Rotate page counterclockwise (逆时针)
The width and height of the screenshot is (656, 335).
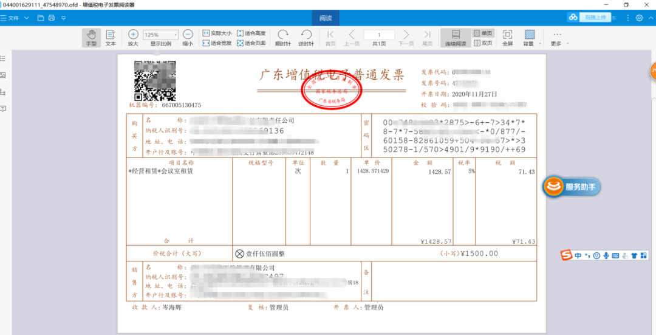[x=306, y=38]
